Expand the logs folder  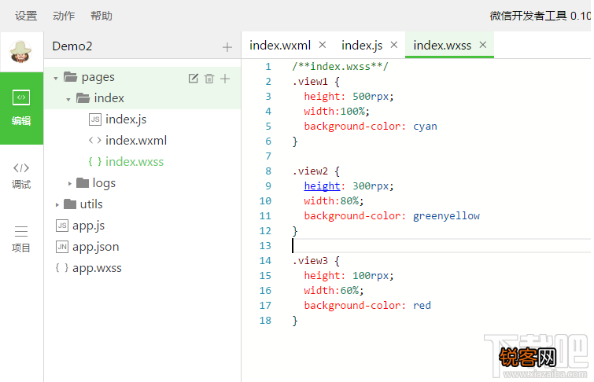coord(69,183)
